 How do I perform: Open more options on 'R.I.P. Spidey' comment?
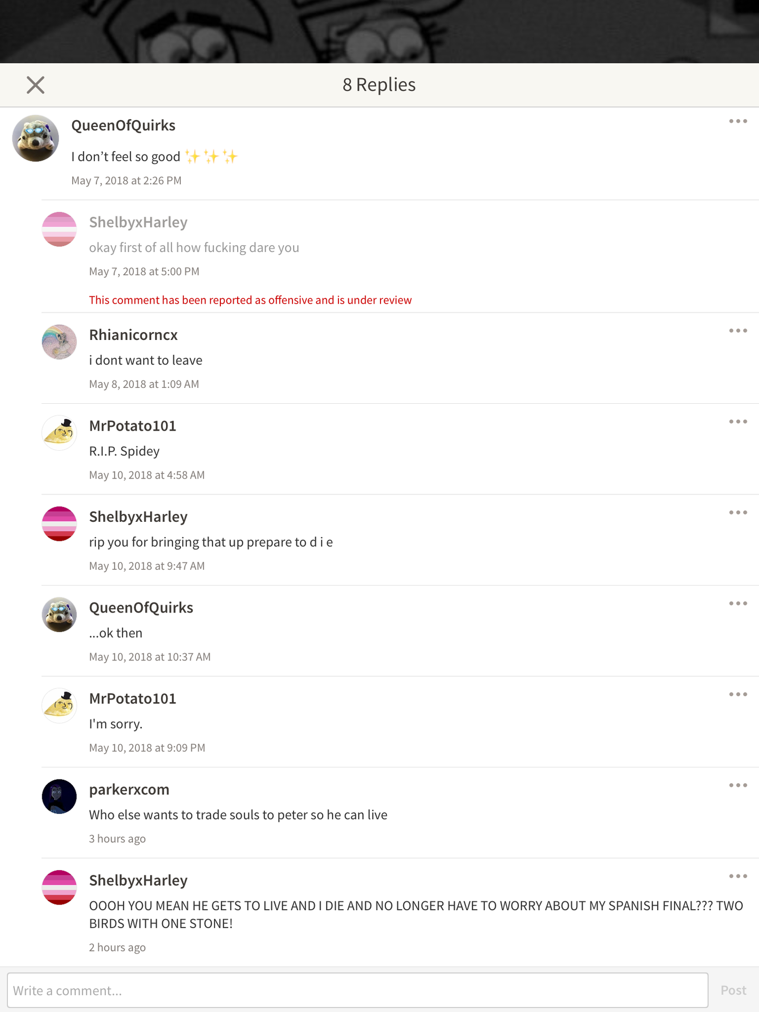(738, 422)
